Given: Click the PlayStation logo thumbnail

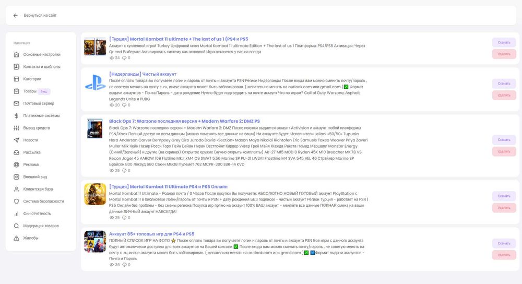Looking at the screenshot, I should [x=95, y=82].
